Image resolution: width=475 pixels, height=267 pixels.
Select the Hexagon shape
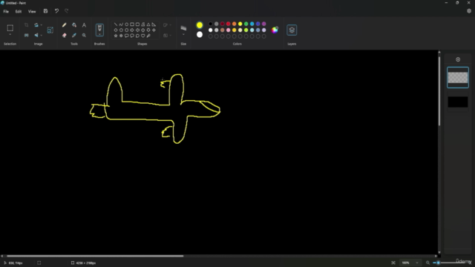127,30
